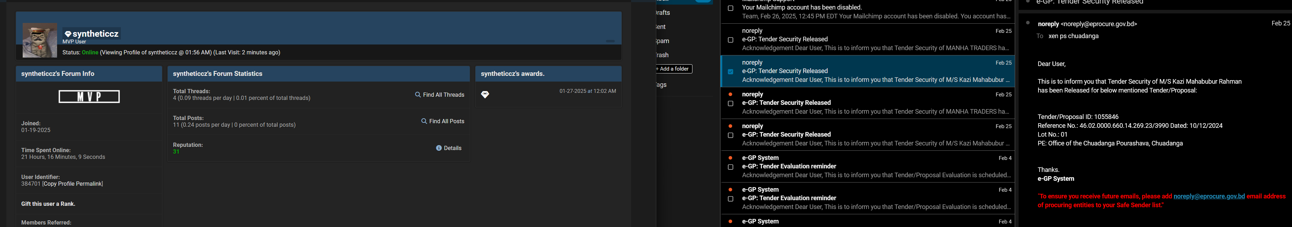Click the reputation value 31
The height and width of the screenshot is (227, 1292).
pyautogui.click(x=176, y=152)
